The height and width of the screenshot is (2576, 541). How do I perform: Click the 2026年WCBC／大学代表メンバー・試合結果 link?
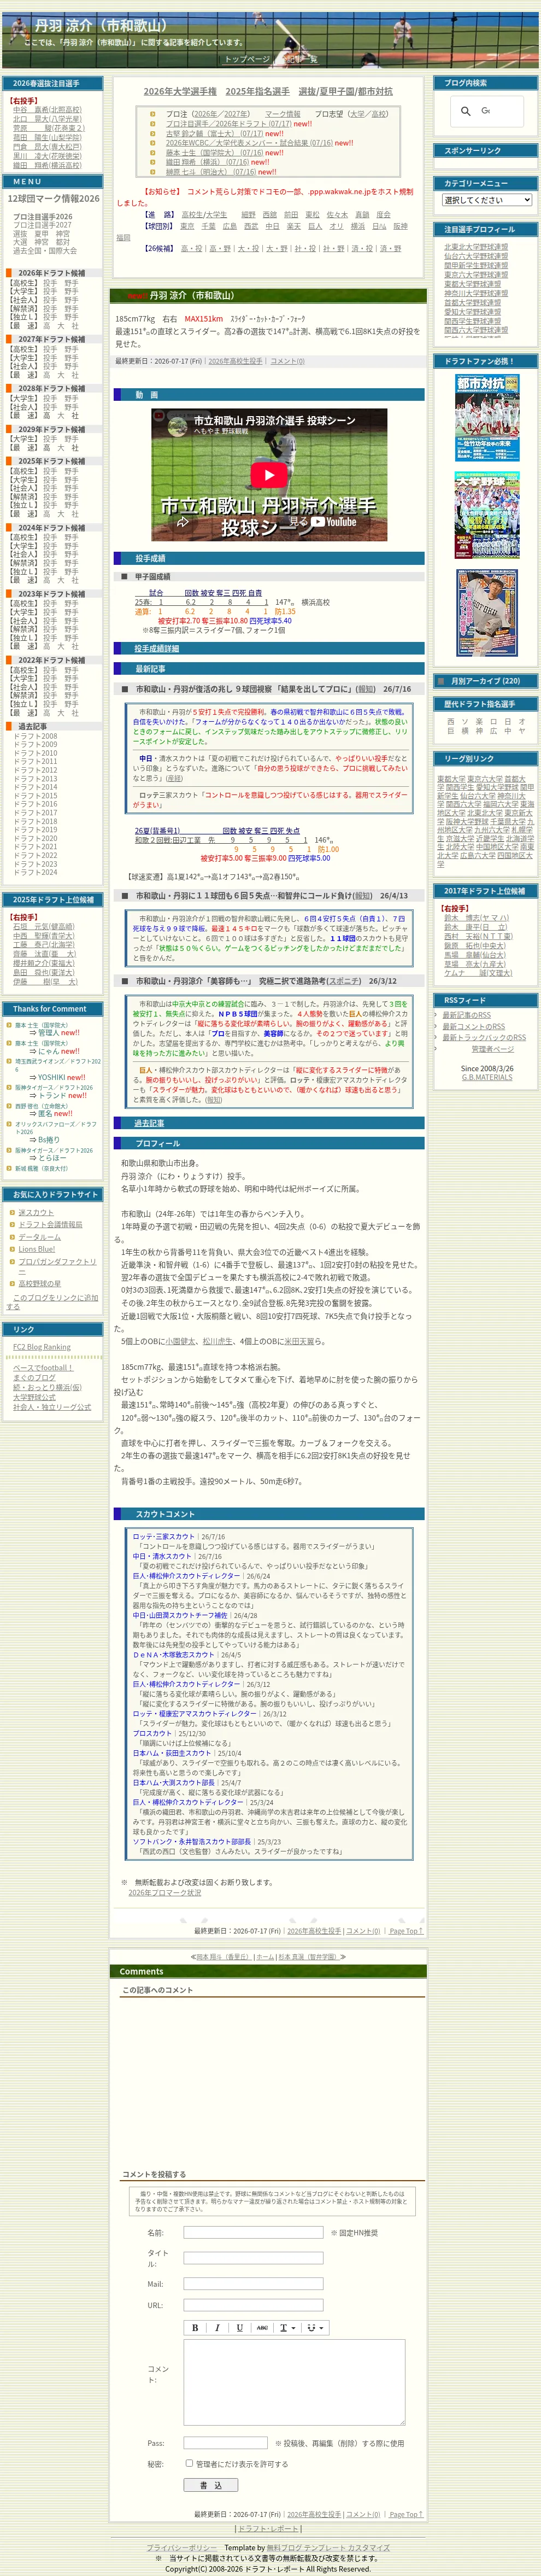pyautogui.click(x=249, y=143)
